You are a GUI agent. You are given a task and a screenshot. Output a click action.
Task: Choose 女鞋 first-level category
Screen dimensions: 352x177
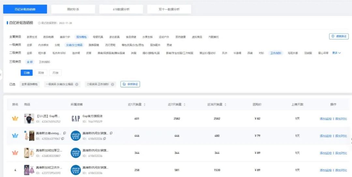click(x=57, y=45)
